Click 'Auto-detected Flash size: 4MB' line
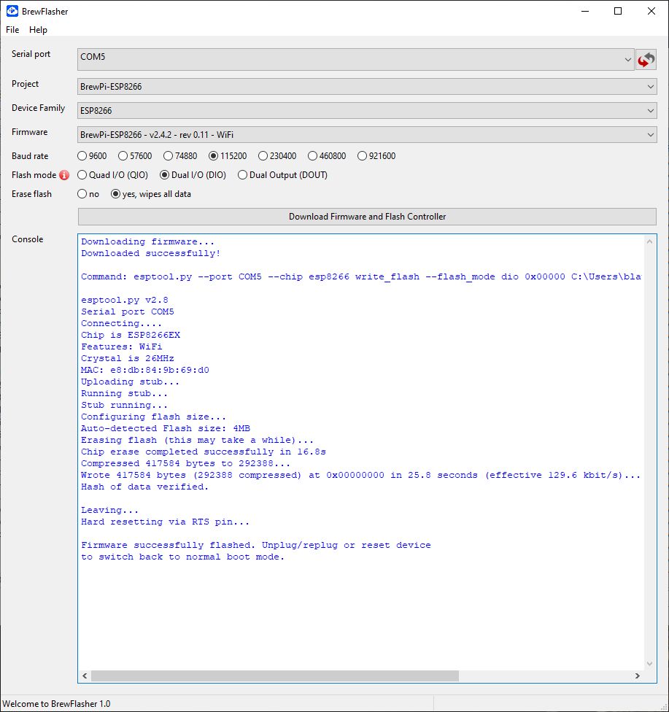This screenshot has width=669, height=712. [166, 429]
